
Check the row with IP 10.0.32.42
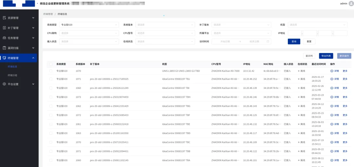[x=51, y=71]
